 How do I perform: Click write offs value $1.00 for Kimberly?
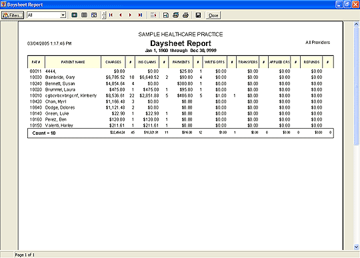(x=221, y=95)
